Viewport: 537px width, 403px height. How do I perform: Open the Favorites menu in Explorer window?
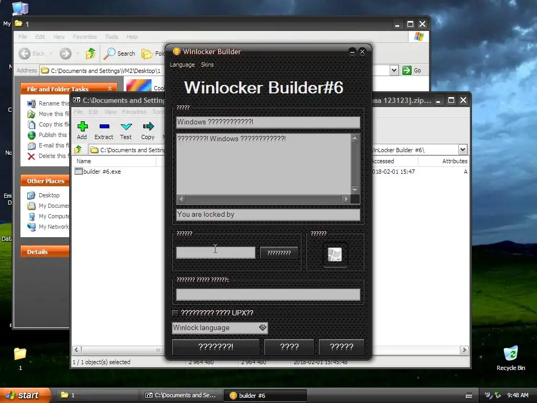(x=84, y=37)
